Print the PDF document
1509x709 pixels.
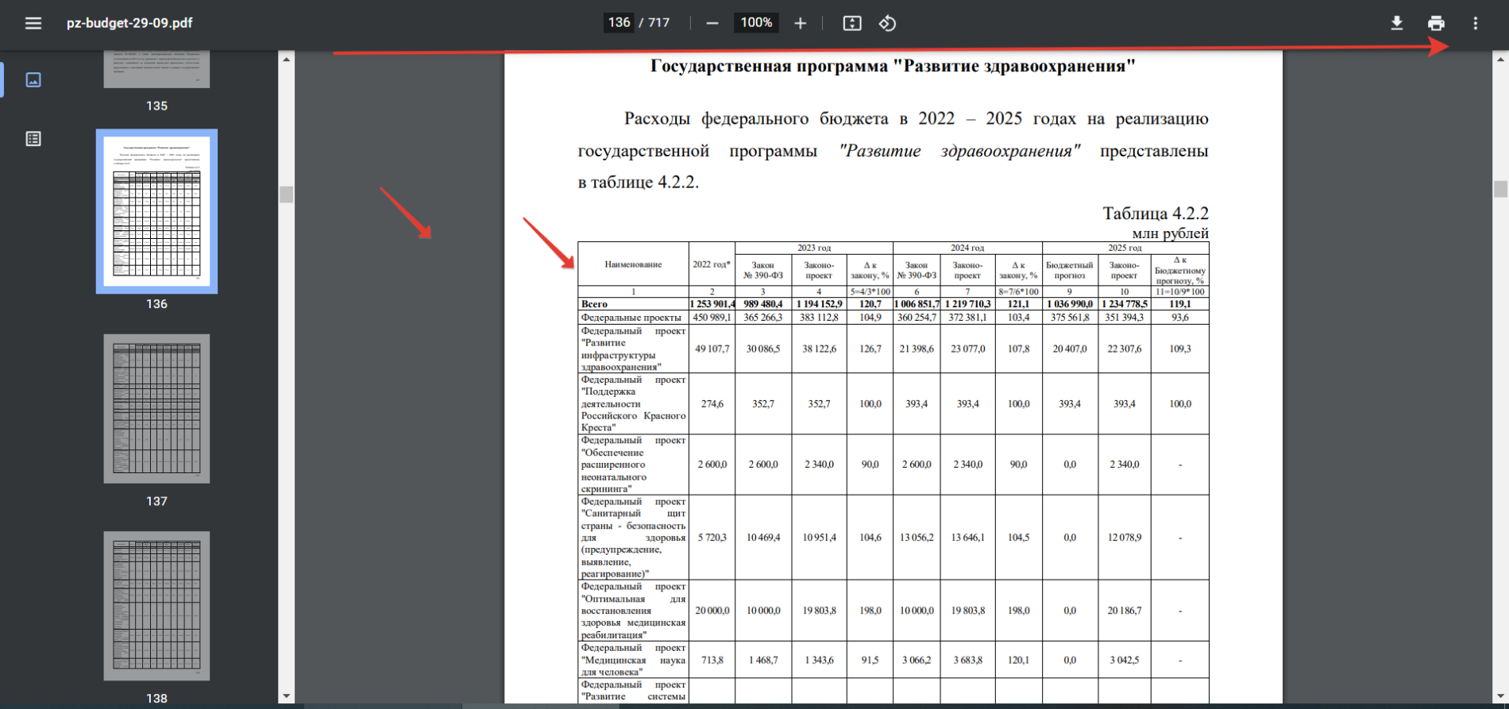1436,23
